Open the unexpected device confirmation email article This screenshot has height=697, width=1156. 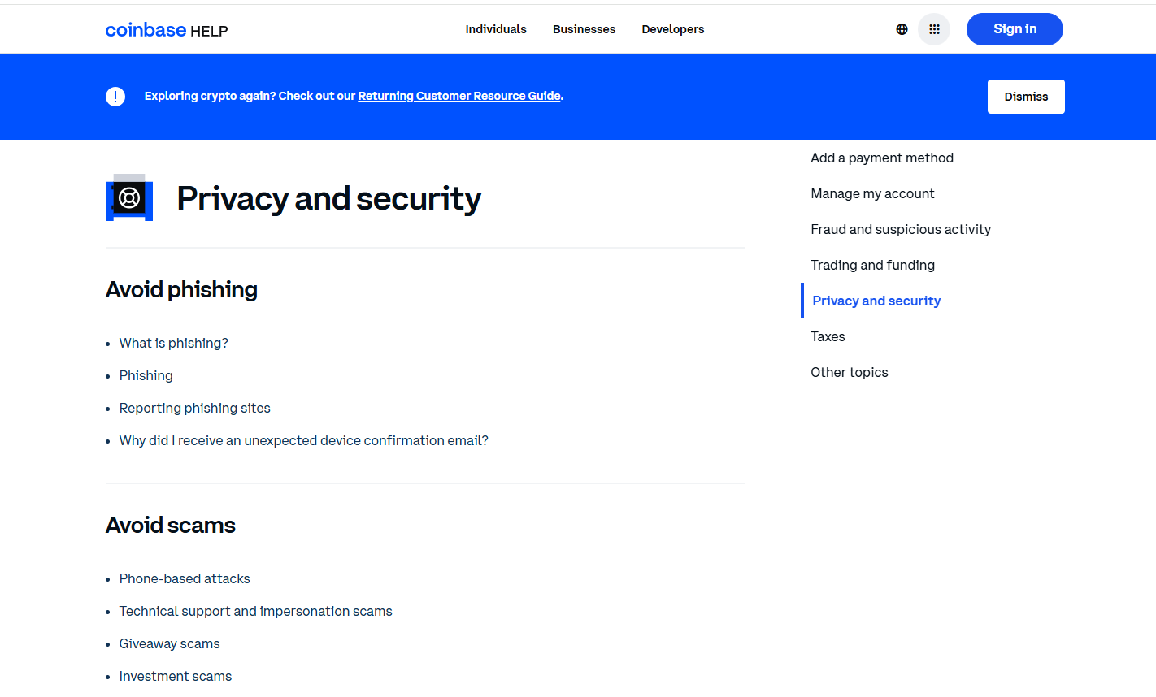[303, 440]
